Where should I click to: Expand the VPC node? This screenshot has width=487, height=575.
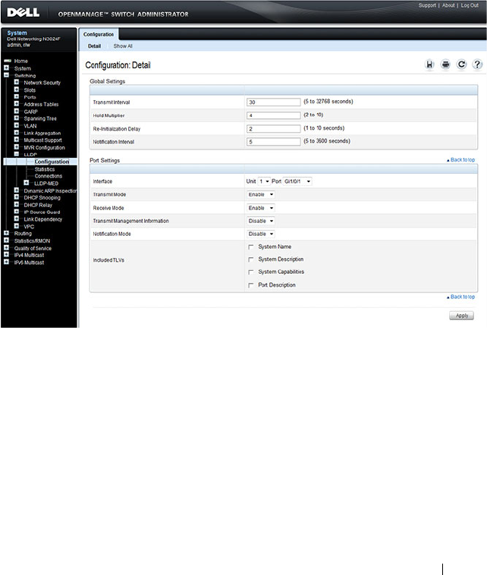pos(17,226)
